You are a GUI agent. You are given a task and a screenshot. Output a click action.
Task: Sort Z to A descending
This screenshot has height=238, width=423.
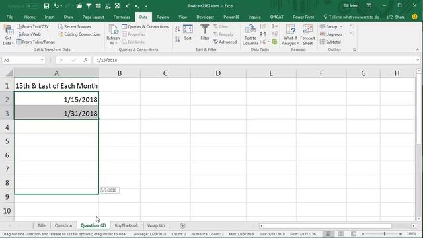coord(177,39)
